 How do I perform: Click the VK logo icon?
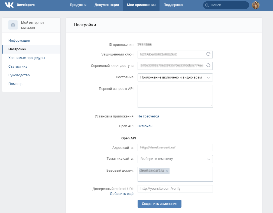click(9, 5)
